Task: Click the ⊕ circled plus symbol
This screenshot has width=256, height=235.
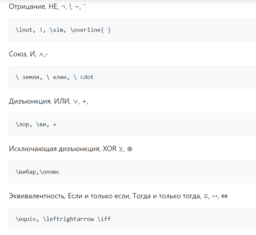Action: [x=130, y=149]
